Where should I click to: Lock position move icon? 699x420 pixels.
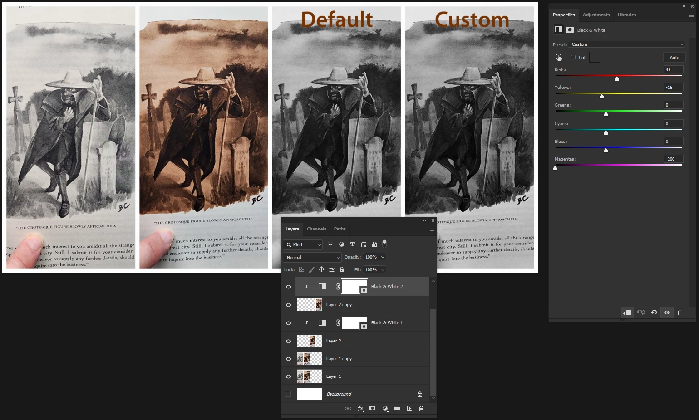tap(321, 269)
